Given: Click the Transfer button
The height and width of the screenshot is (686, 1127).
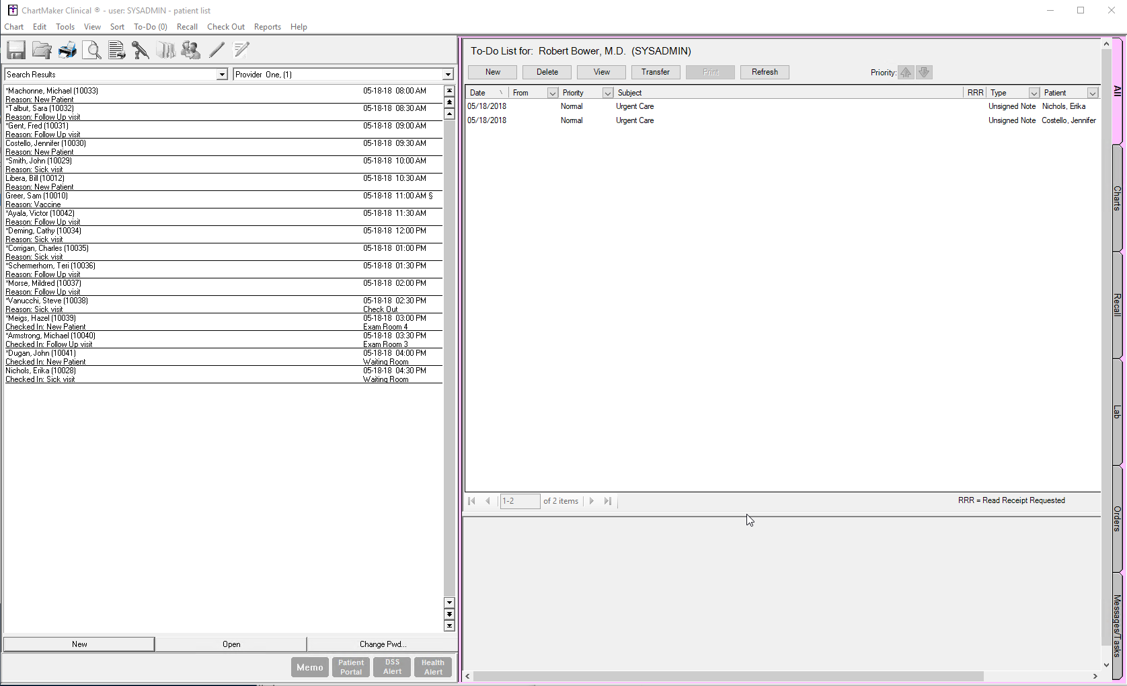Looking at the screenshot, I should pos(655,72).
